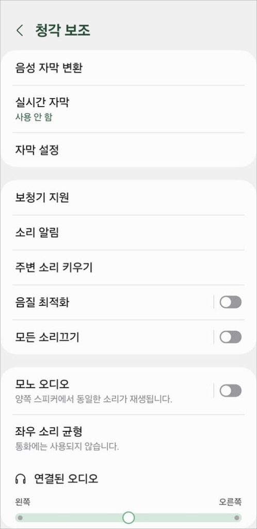Tap the 음질 최적화 label
The height and width of the screenshot is (529, 257).
[42, 302]
